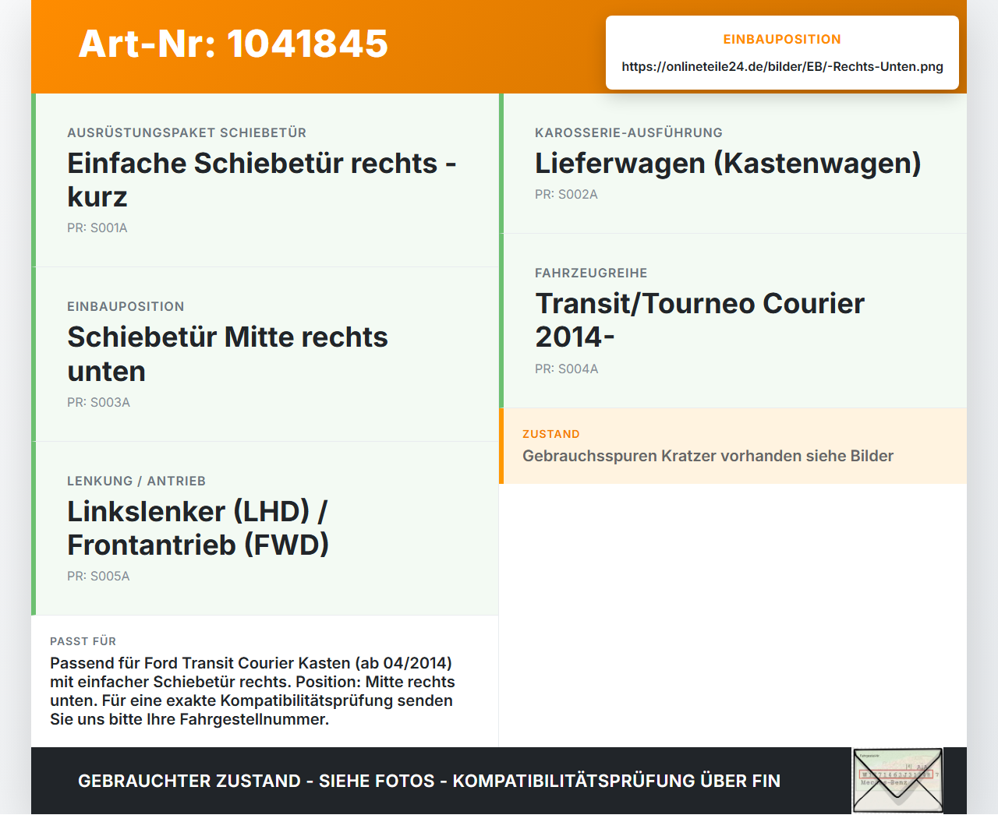The width and height of the screenshot is (998, 815).
Task: Click 'Einfache Schiebetür rechts - kurz' value
Action: (x=262, y=180)
